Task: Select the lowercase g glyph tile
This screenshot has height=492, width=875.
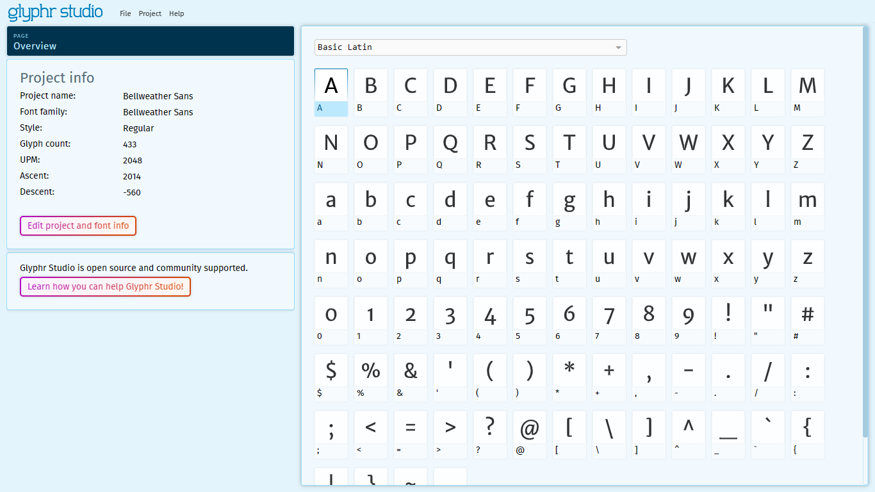Action: tap(569, 206)
